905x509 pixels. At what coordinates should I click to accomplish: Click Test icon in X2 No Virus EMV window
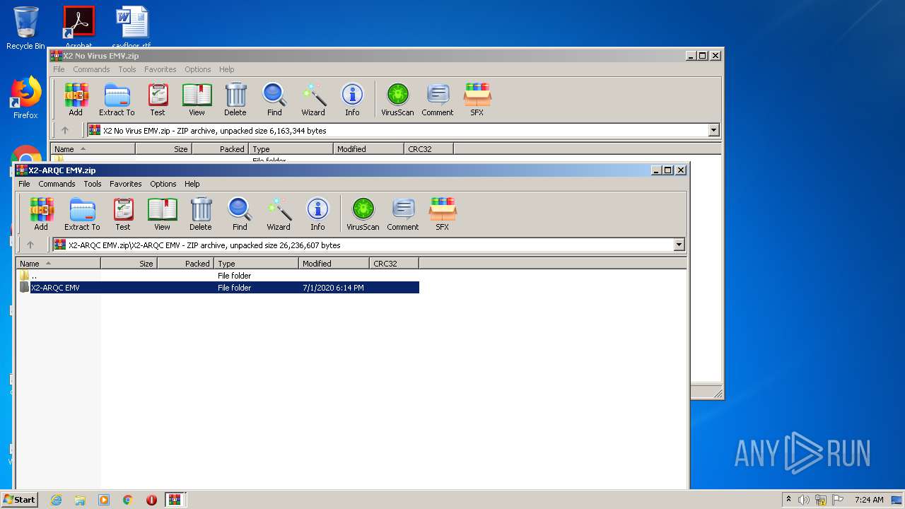tap(158, 100)
